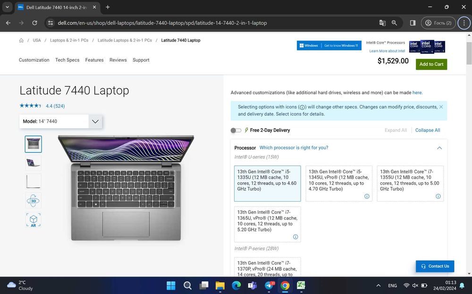
Task: Switch to the Features tab
Action: click(94, 60)
